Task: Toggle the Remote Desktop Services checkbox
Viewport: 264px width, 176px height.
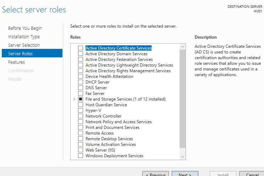Action: point(81,139)
